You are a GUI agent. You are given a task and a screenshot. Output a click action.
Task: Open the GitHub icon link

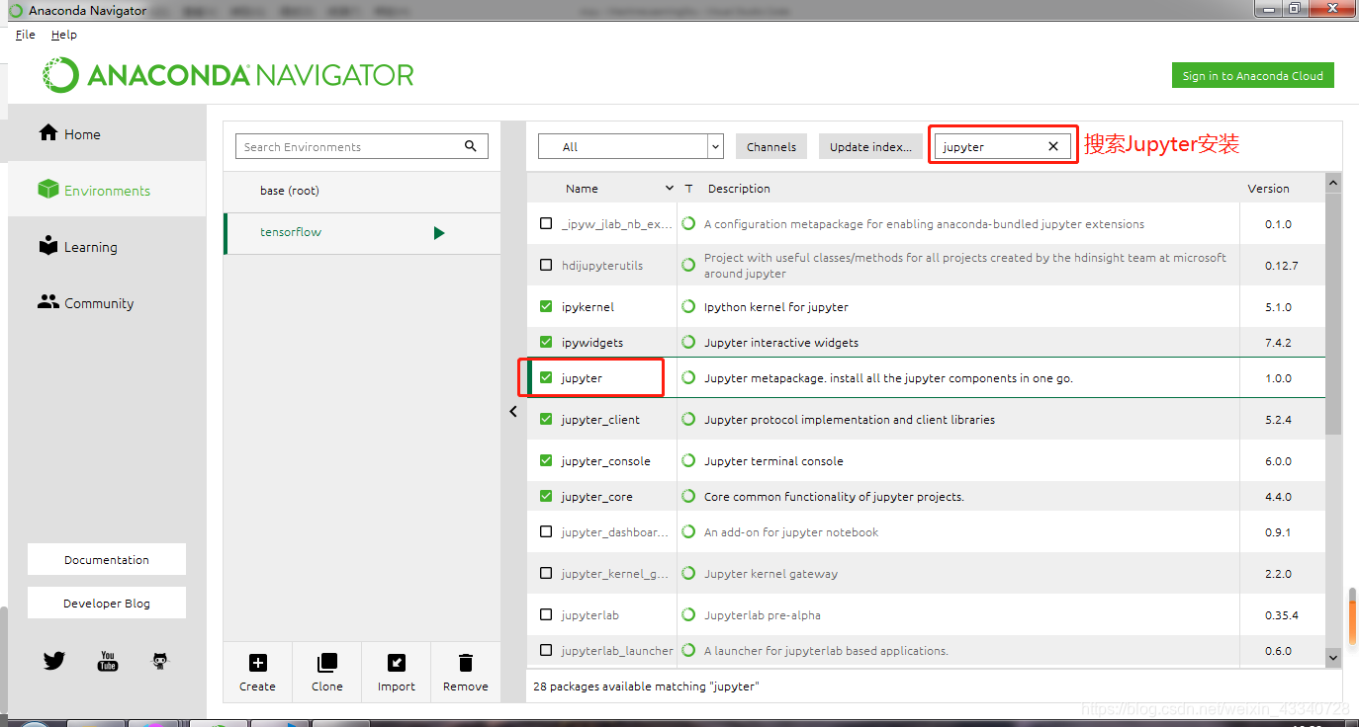(160, 661)
